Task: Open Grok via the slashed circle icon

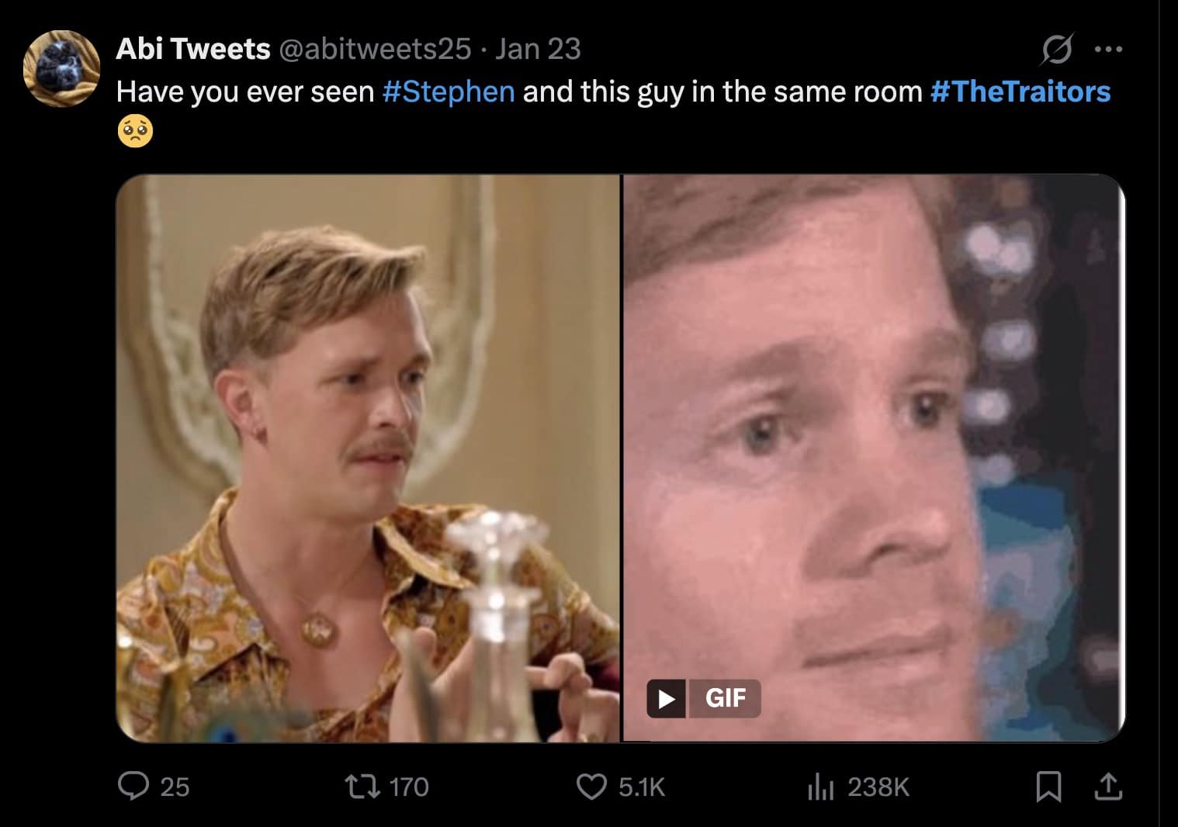Action: [1057, 48]
